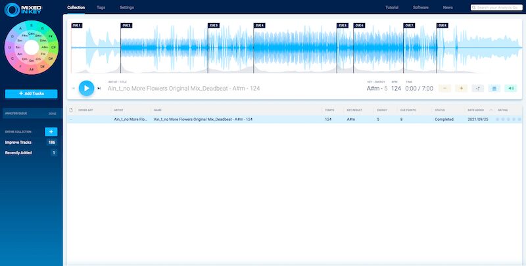Sort by Rating column header
This screenshot has width=526, height=266.
tap(502, 110)
